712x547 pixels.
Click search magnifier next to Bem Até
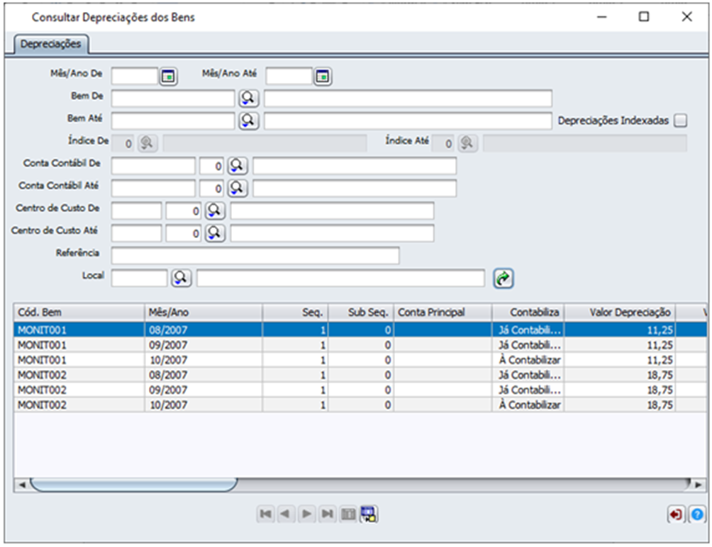(x=248, y=120)
